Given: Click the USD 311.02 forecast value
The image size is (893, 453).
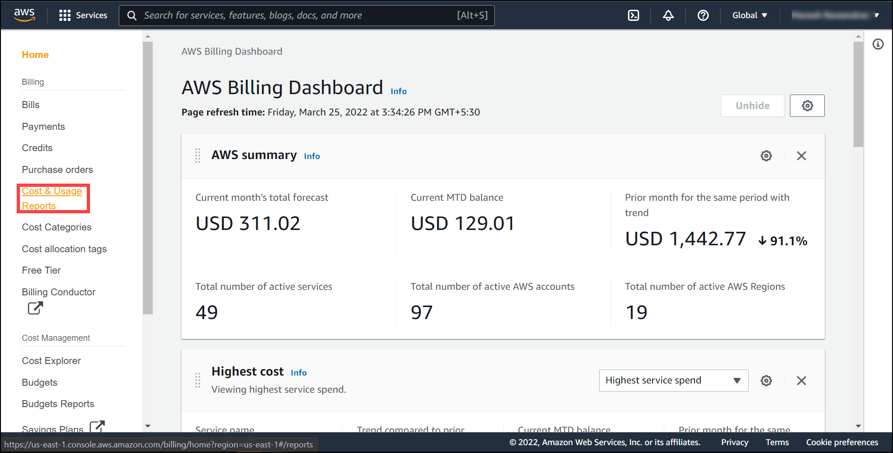Looking at the screenshot, I should (248, 223).
